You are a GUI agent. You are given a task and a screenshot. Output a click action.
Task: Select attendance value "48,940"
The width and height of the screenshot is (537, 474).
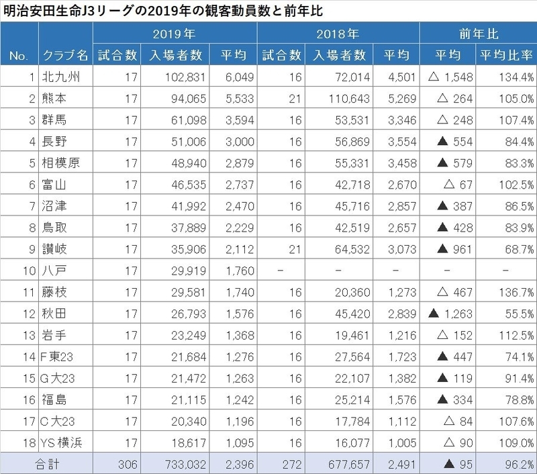click(x=189, y=163)
